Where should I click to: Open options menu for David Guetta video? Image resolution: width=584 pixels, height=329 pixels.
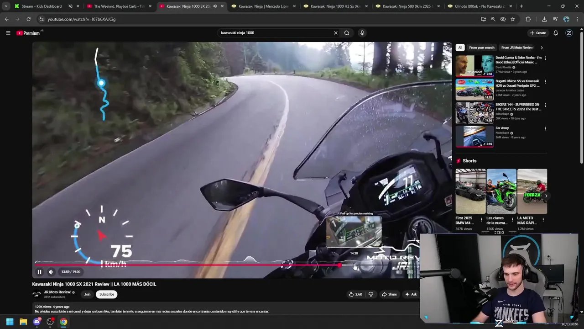pos(545,58)
